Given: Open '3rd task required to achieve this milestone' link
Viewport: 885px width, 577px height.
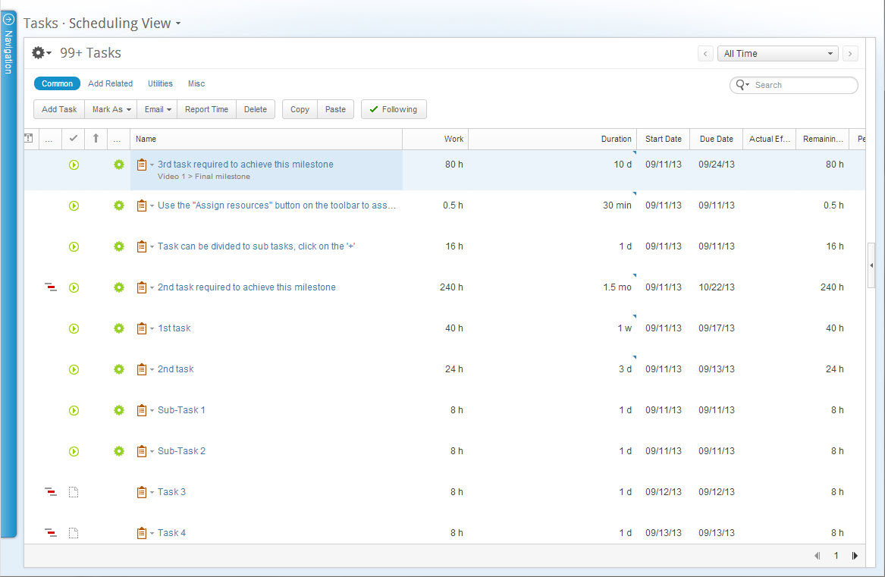Looking at the screenshot, I should tap(246, 165).
